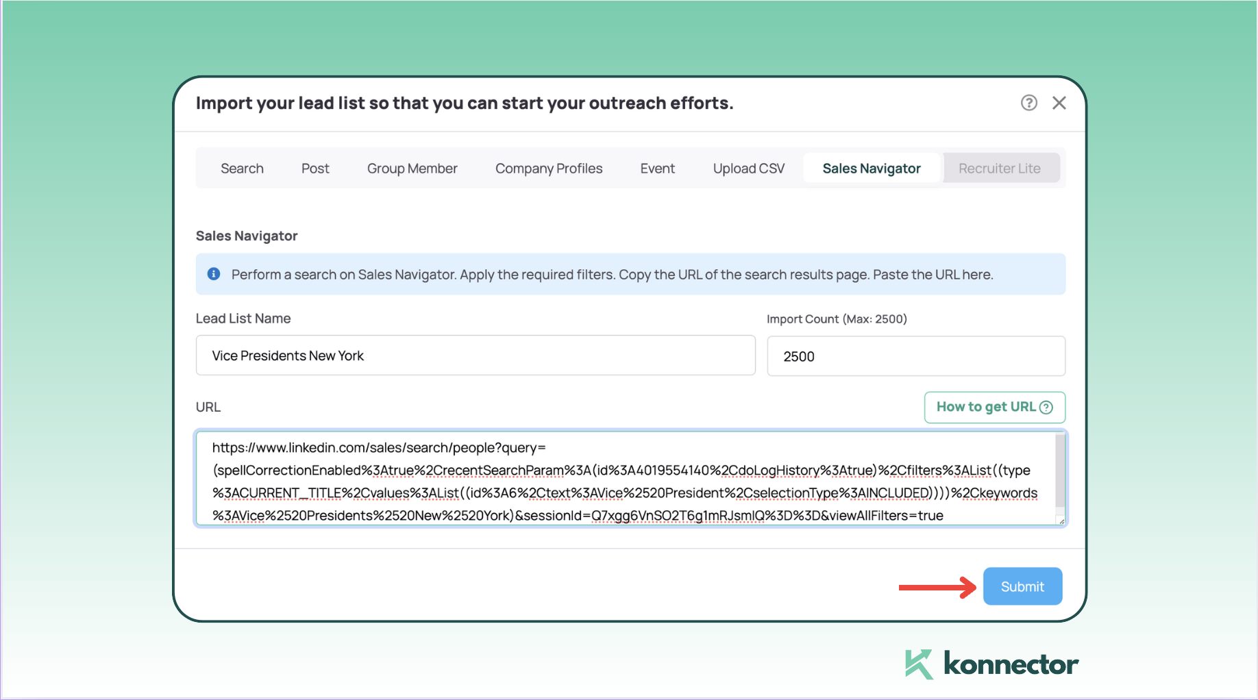Click the 'Import Count (Max: 2500)' label

click(x=837, y=319)
